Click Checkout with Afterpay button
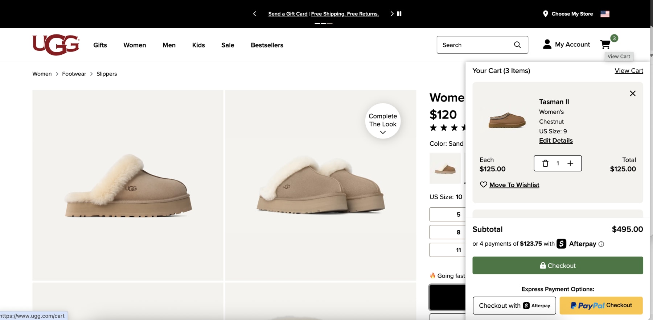The height and width of the screenshot is (320, 653). point(514,306)
